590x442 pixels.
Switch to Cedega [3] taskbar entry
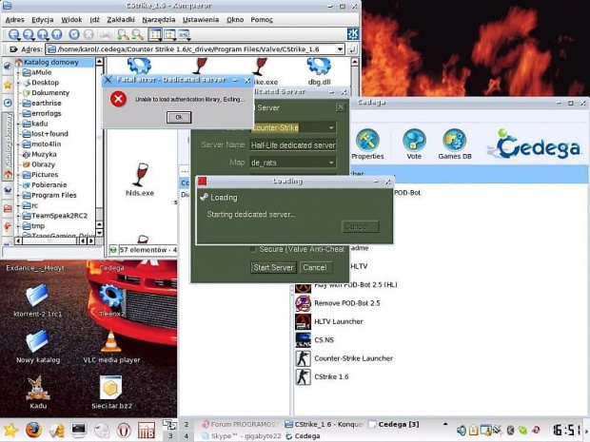click(x=394, y=424)
